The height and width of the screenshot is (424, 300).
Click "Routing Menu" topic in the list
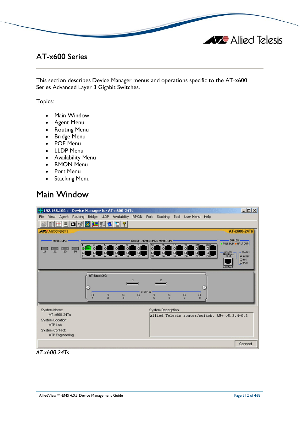click(71, 130)
